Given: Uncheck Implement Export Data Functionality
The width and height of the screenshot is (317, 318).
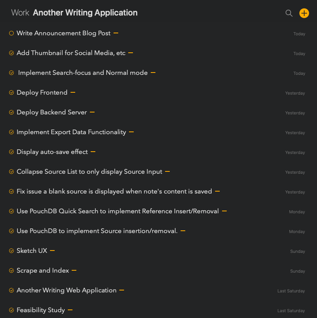Looking at the screenshot, I should coord(12,132).
